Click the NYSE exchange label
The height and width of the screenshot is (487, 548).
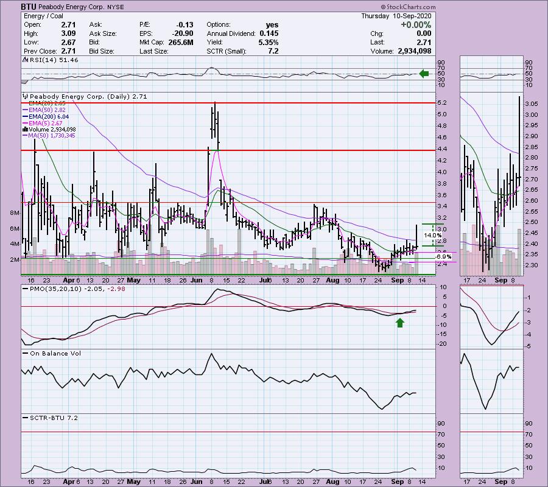point(114,7)
